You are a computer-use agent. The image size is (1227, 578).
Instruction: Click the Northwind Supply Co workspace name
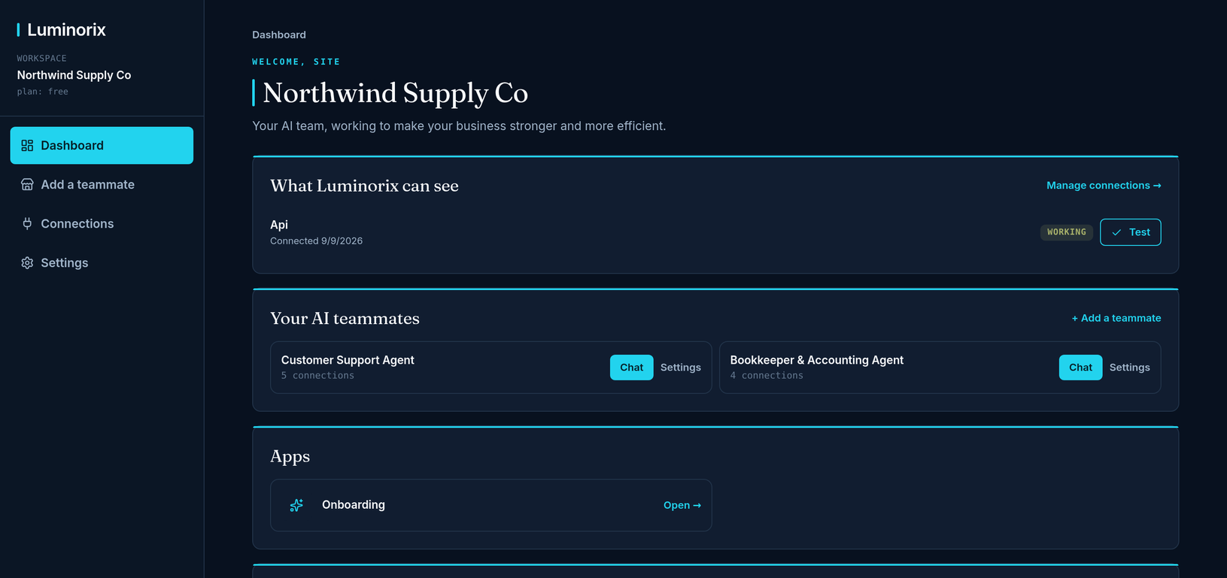(74, 75)
